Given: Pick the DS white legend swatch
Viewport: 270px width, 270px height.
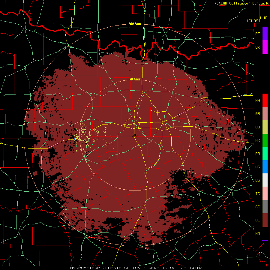Looking at the screenshot, I should click(x=265, y=180).
